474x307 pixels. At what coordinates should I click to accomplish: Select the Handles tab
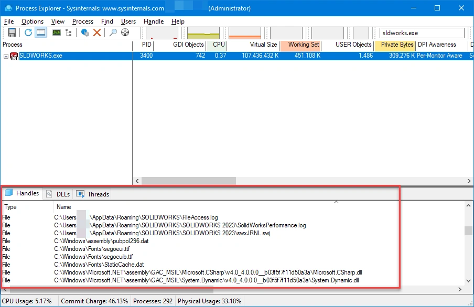pos(23,193)
